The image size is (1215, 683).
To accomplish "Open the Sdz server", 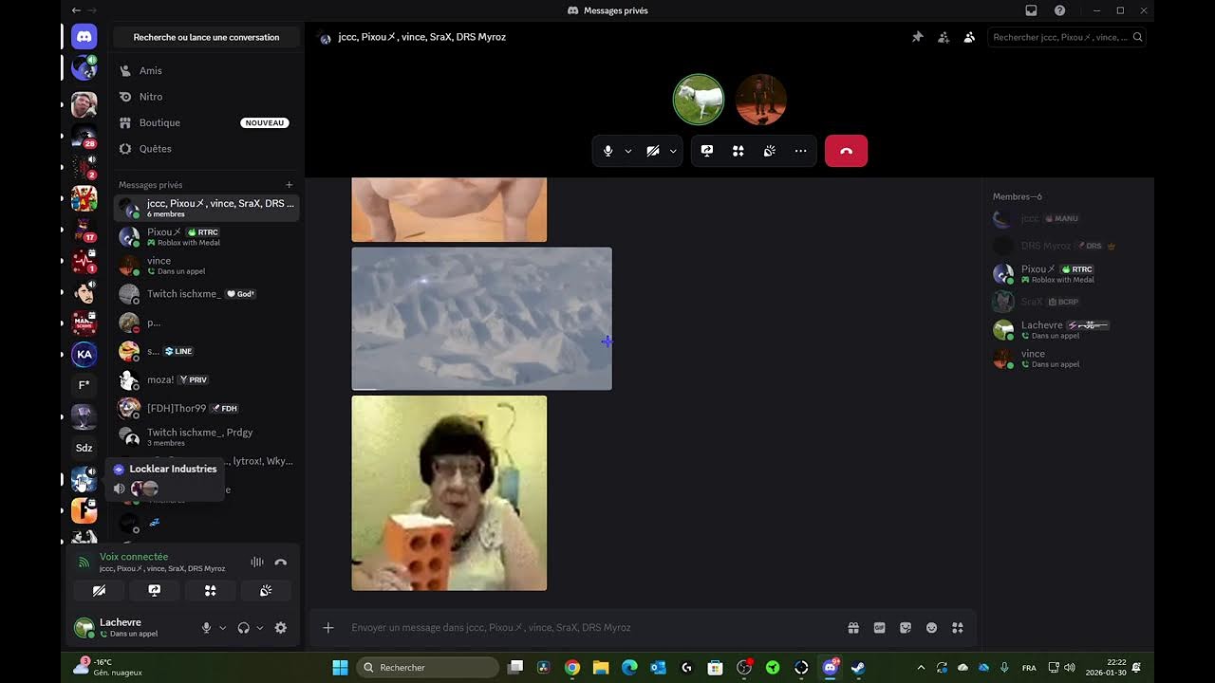I will click(x=84, y=448).
